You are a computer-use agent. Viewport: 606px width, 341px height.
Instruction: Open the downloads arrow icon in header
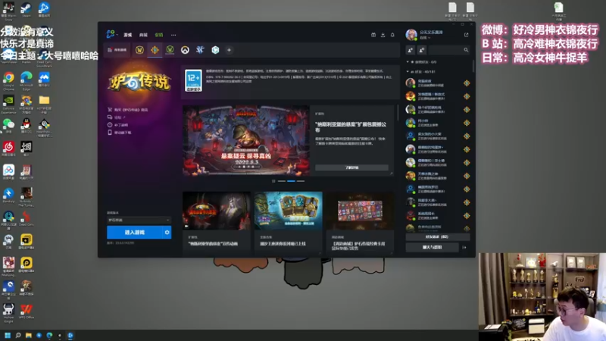tap(383, 35)
